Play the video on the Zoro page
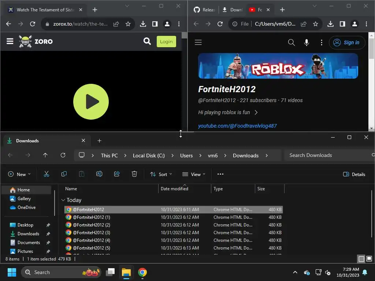Viewport: 375px width, 281px height. point(91,102)
